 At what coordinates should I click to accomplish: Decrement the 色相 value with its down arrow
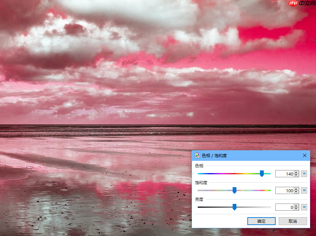coord(296,175)
